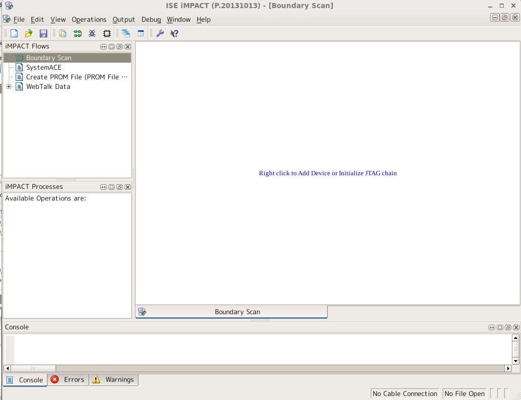The width and height of the screenshot is (521, 400).
Task: Maximize the Console panel
Action: point(500,327)
